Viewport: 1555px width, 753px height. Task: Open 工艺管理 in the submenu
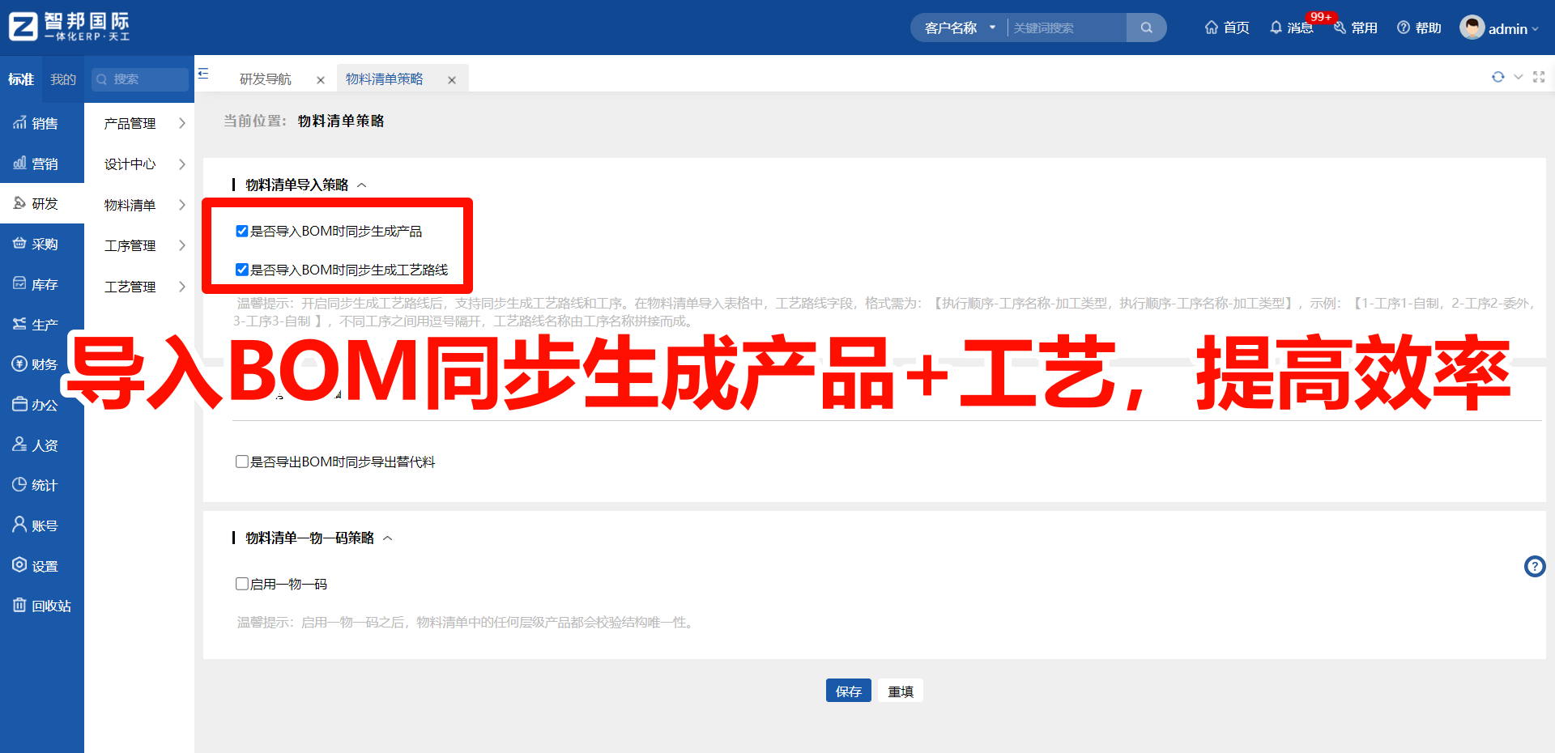point(130,286)
